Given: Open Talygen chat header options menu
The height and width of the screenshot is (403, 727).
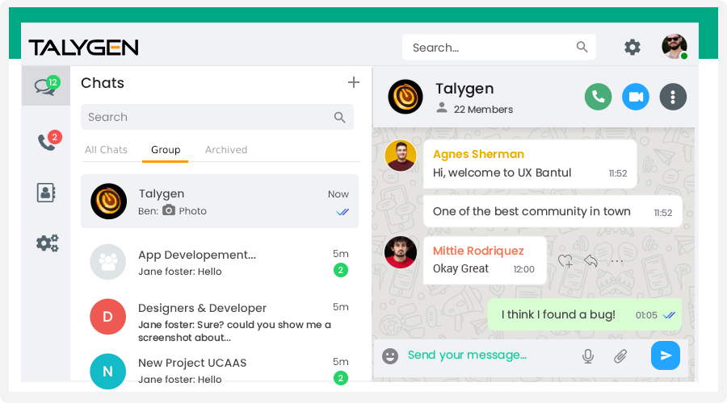Looking at the screenshot, I should pyautogui.click(x=673, y=97).
